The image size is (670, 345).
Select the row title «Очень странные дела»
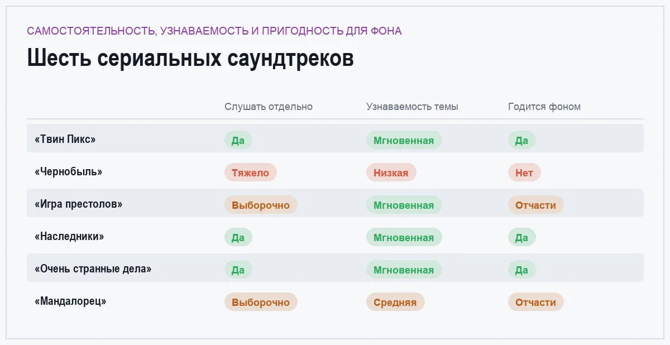(93, 269)
